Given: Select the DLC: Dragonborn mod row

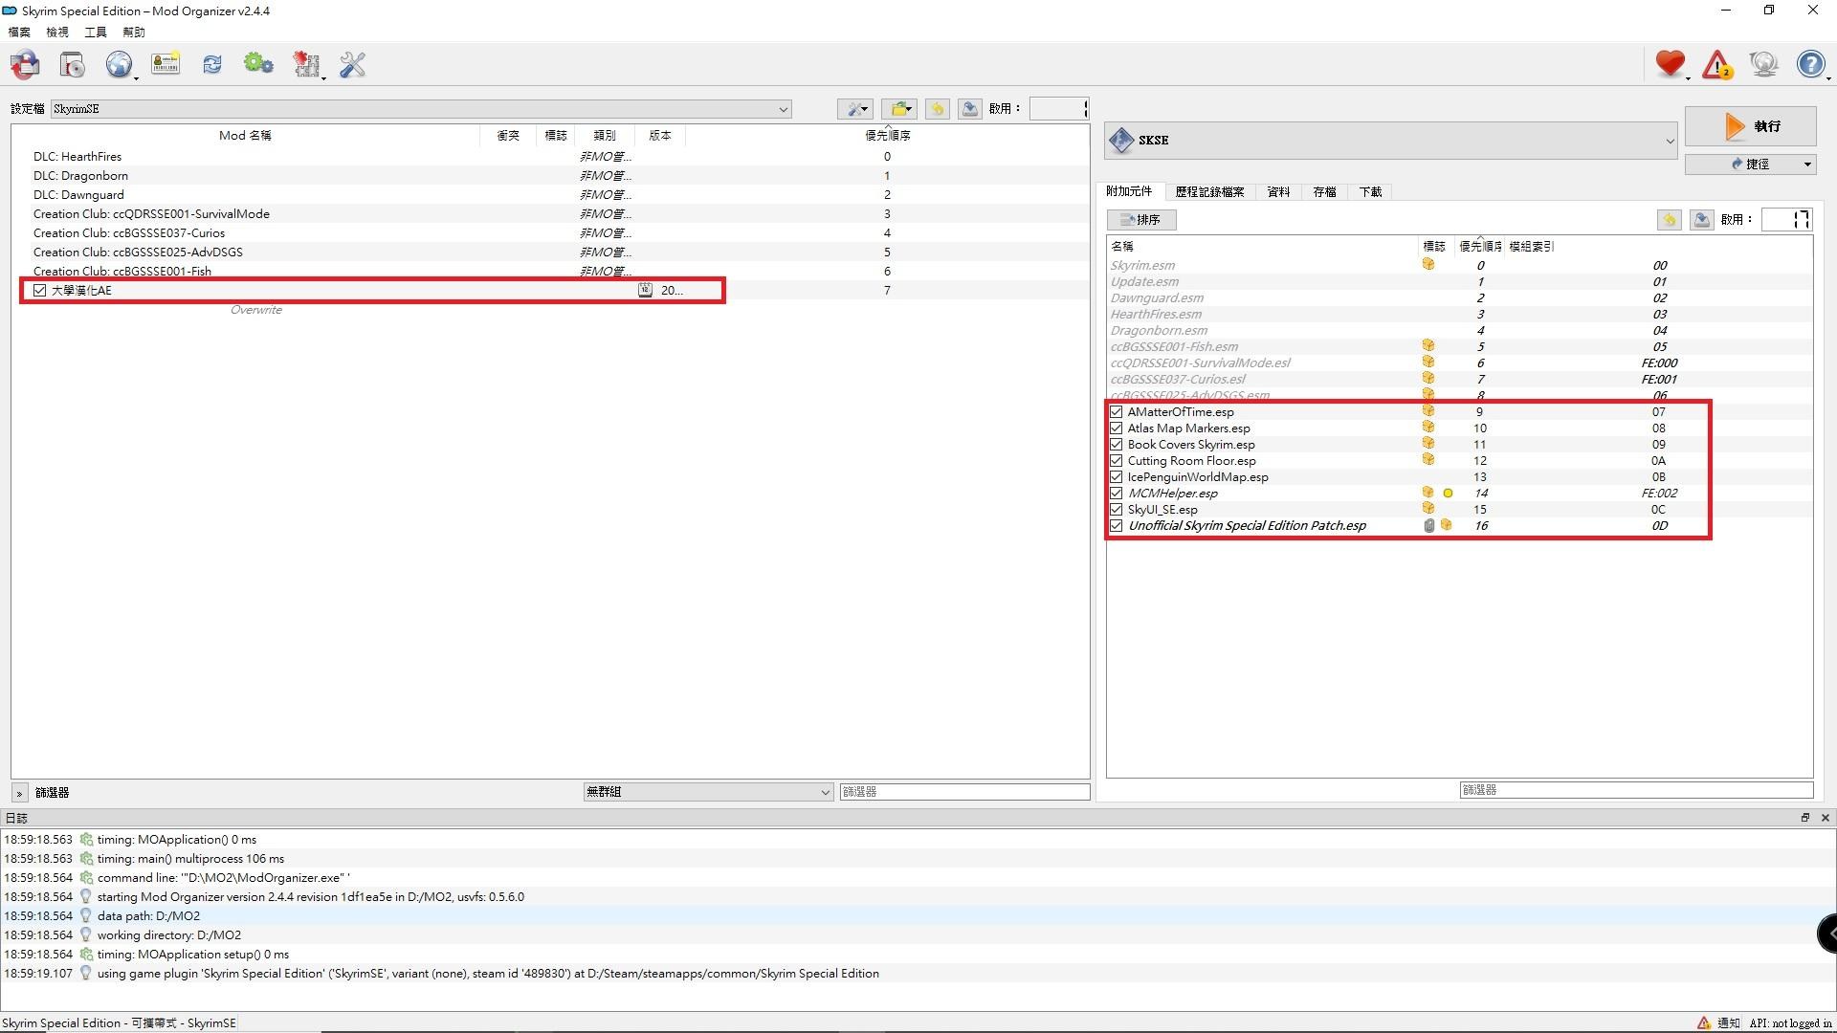Looking at the screenshot, I should click(550, 176).
